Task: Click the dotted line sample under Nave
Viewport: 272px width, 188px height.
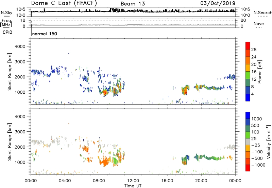Action: [259, 27]
